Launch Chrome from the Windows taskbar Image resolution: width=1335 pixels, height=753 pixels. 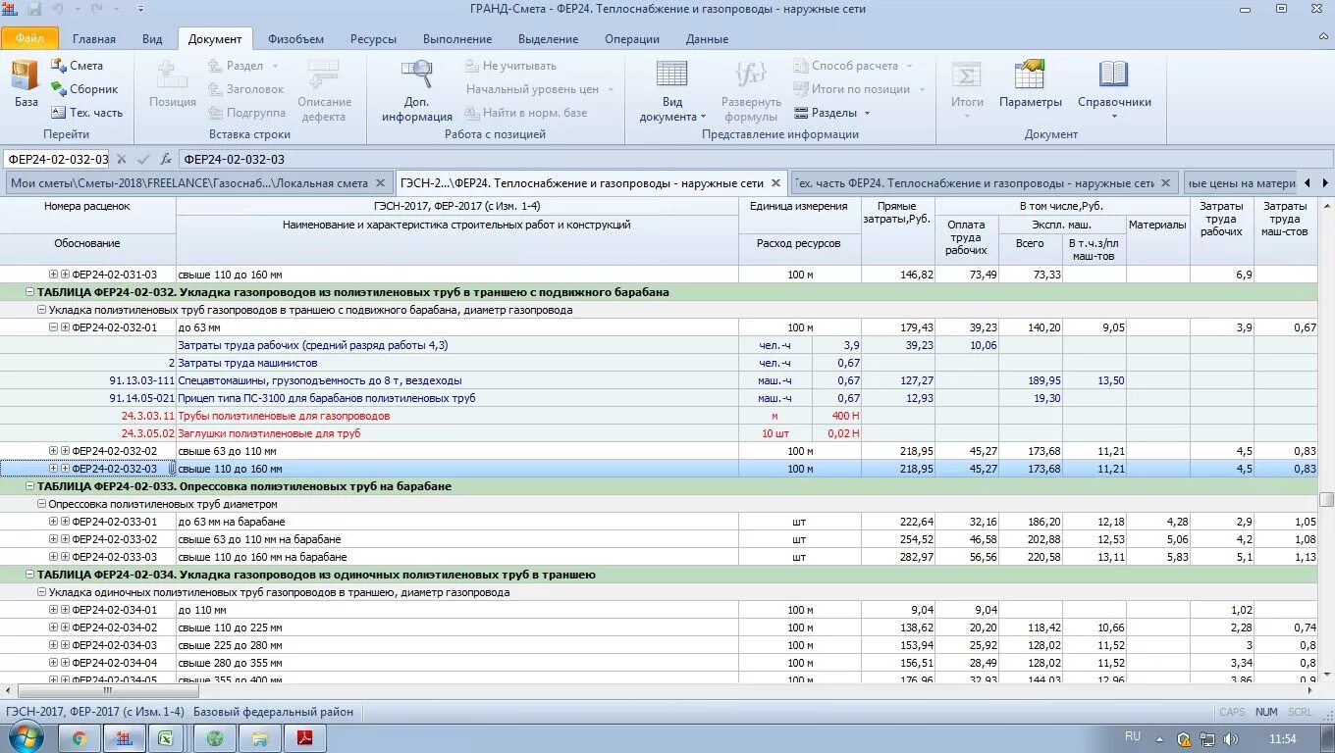click(80, 738)
